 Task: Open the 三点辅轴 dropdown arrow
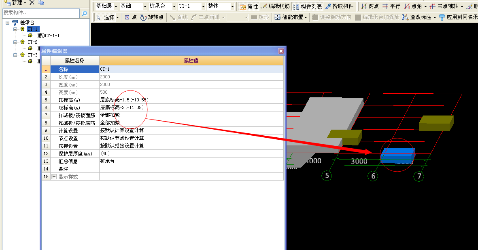[462, 6]
